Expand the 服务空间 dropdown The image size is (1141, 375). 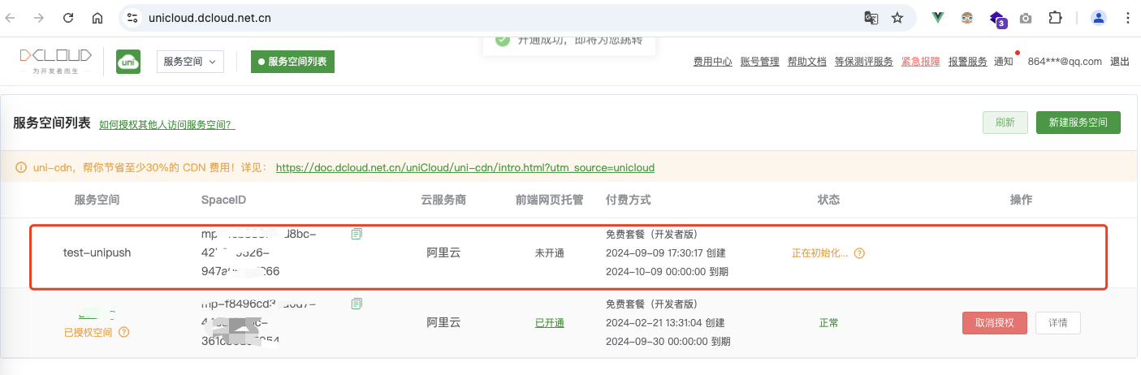(190, 61)
